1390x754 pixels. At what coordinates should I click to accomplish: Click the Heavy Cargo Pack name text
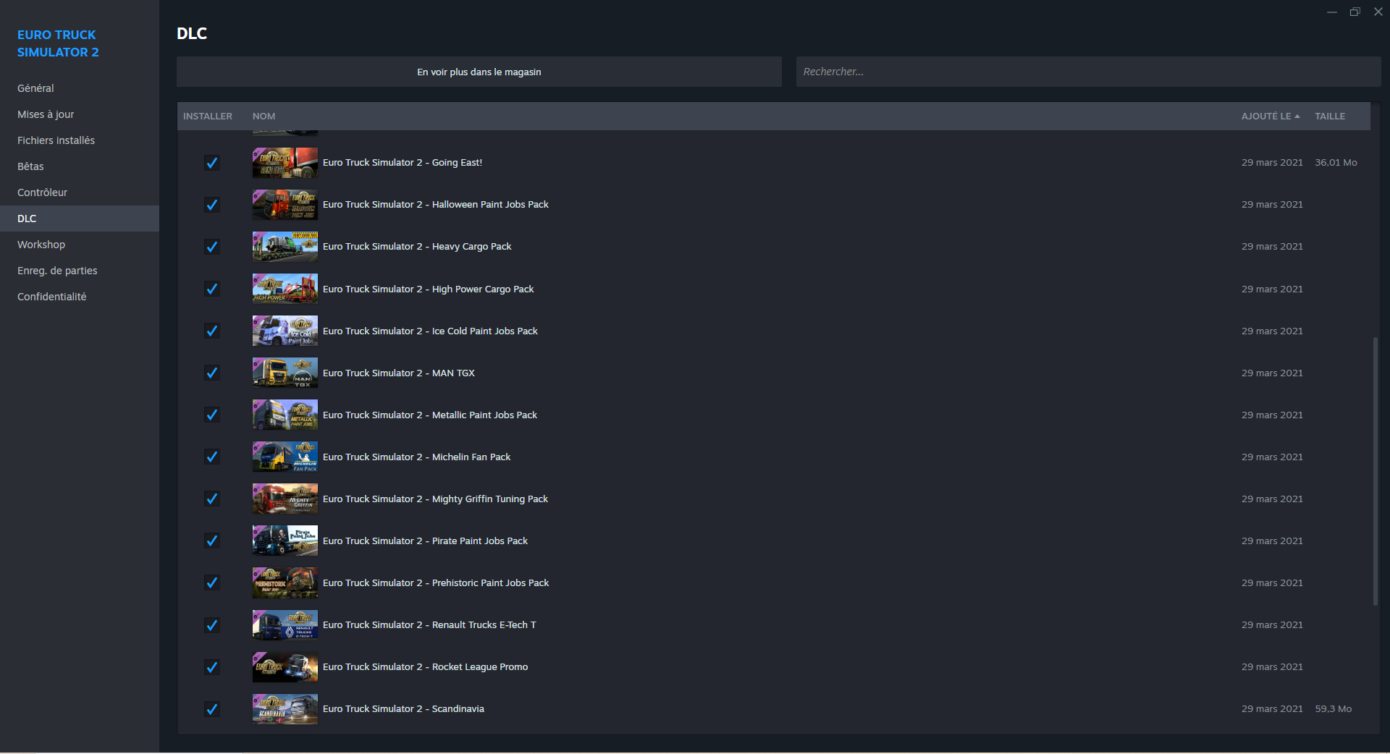[417, 247]
